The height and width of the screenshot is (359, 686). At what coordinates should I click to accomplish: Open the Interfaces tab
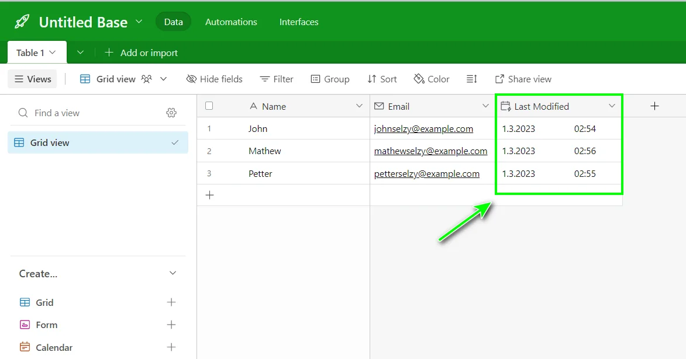[298, 22]
